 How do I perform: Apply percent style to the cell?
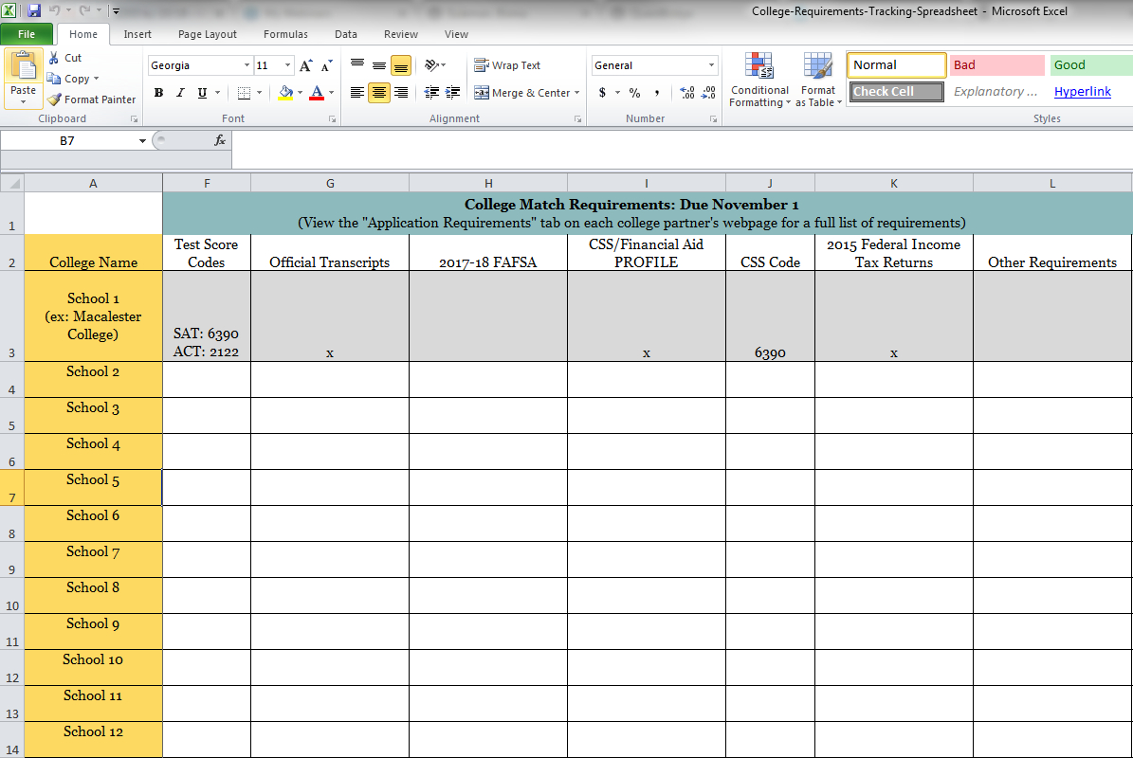634,93
